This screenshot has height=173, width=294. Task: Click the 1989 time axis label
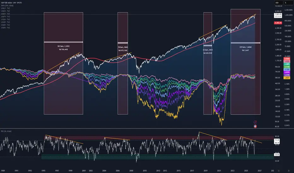pyautogui.click(x=3, y=171)
